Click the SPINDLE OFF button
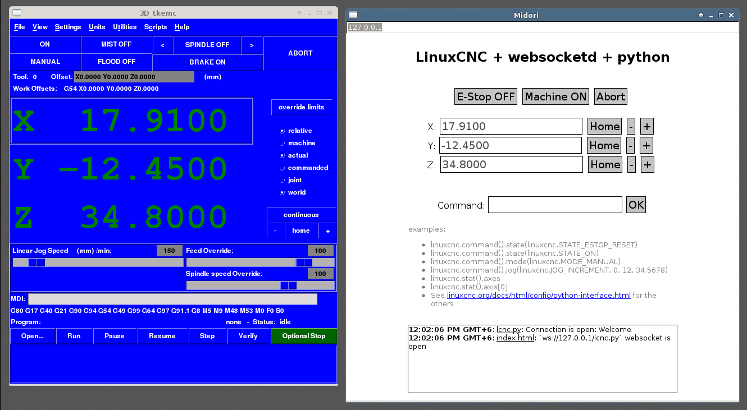747x410 pixels. 207,45
